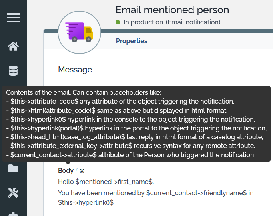
Task: Click the 'In production' status text
Action: pyautogui.click(x=143, y=22)
